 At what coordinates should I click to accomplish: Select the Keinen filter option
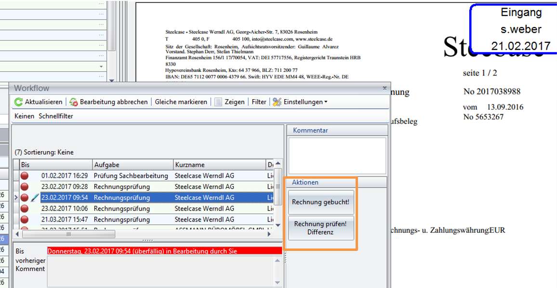tap(24, 116)
